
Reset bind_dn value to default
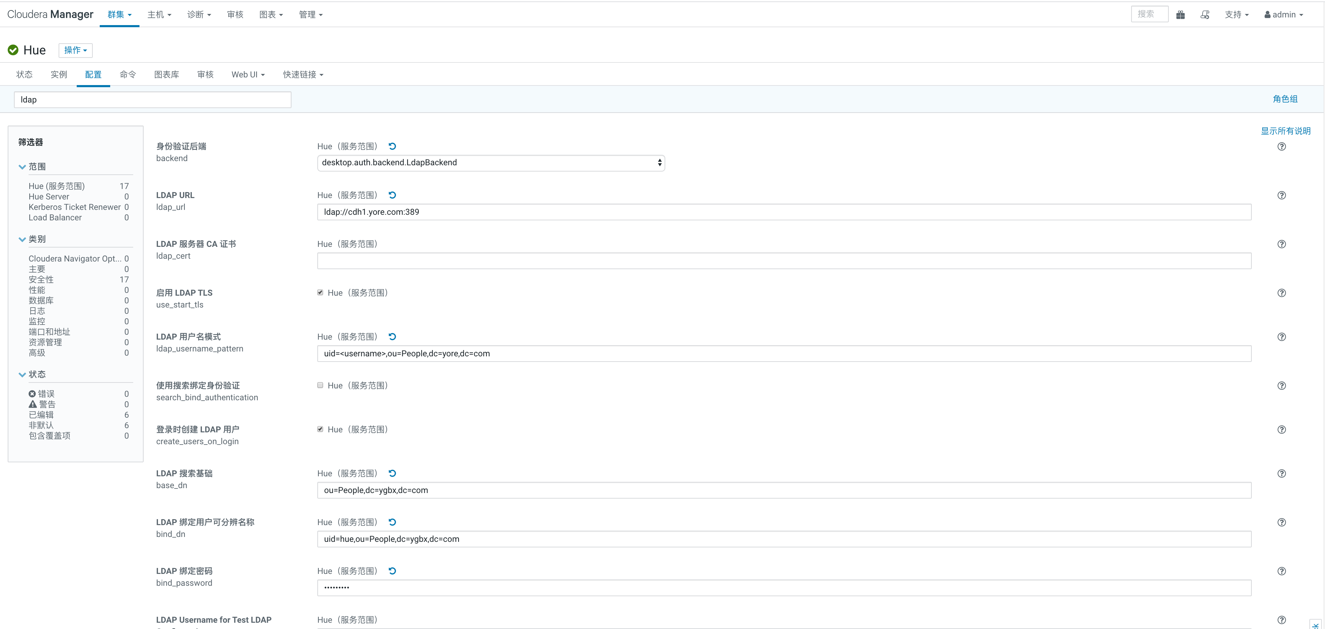point(392,522)
